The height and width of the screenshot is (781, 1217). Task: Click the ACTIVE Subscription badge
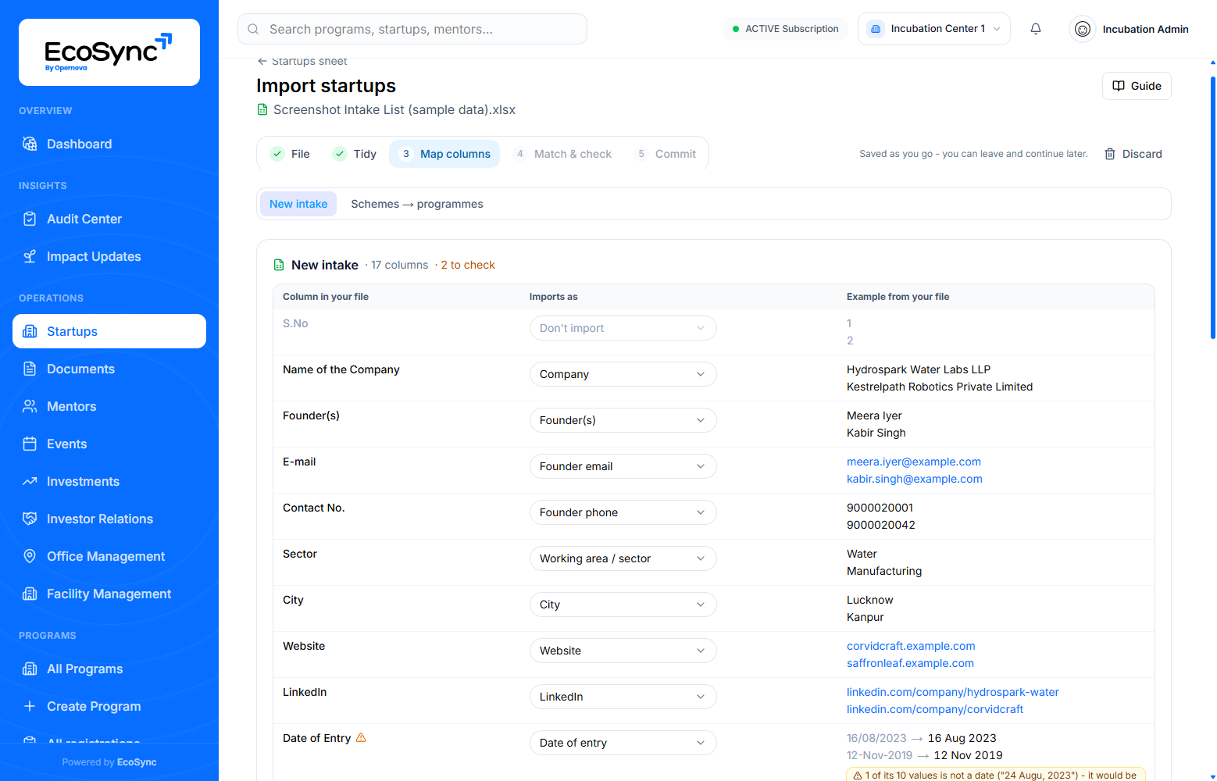(x=785, y=29)
